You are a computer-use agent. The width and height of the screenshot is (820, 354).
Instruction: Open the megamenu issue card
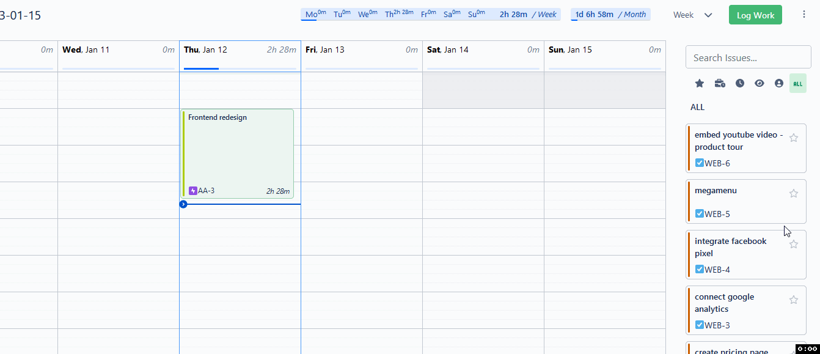pyautogui.click(x=746, y=202)
